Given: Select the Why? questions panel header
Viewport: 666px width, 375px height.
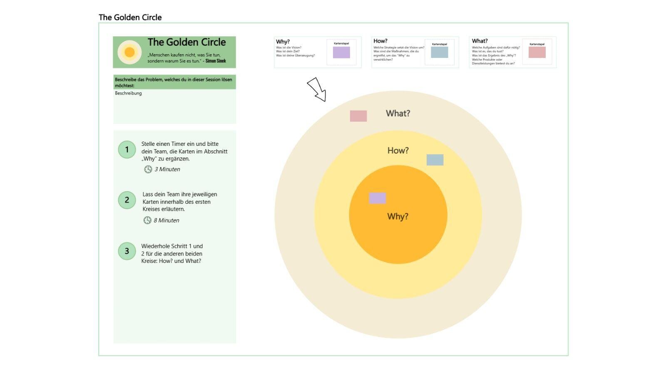Looking at the screenshot, I should tap(282, 41).
